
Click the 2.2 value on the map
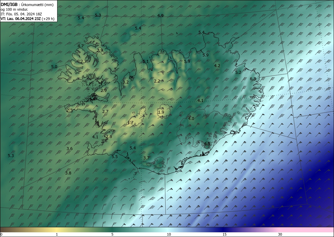157,81
